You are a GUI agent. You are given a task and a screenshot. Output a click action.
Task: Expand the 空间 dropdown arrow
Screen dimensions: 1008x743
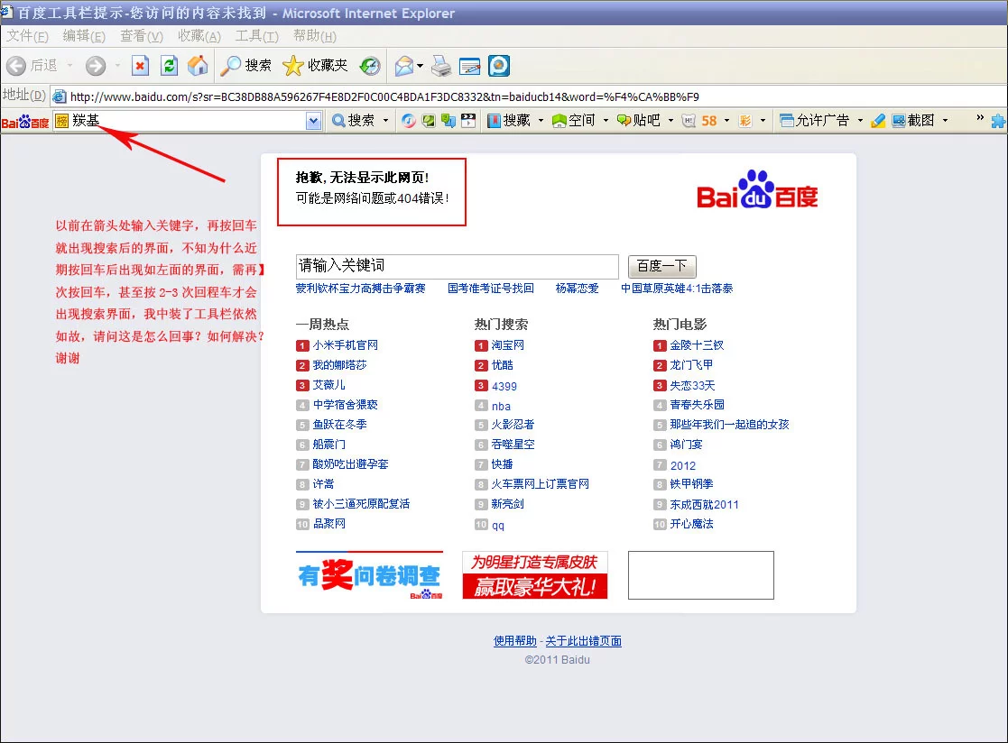point(606,120)
